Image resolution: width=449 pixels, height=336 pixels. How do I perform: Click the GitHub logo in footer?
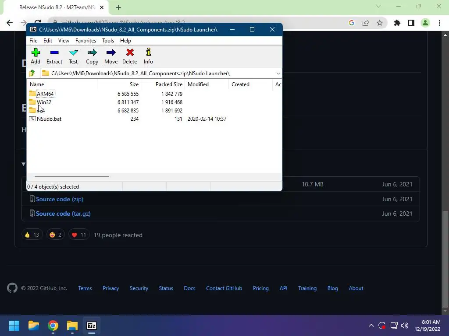12,288
